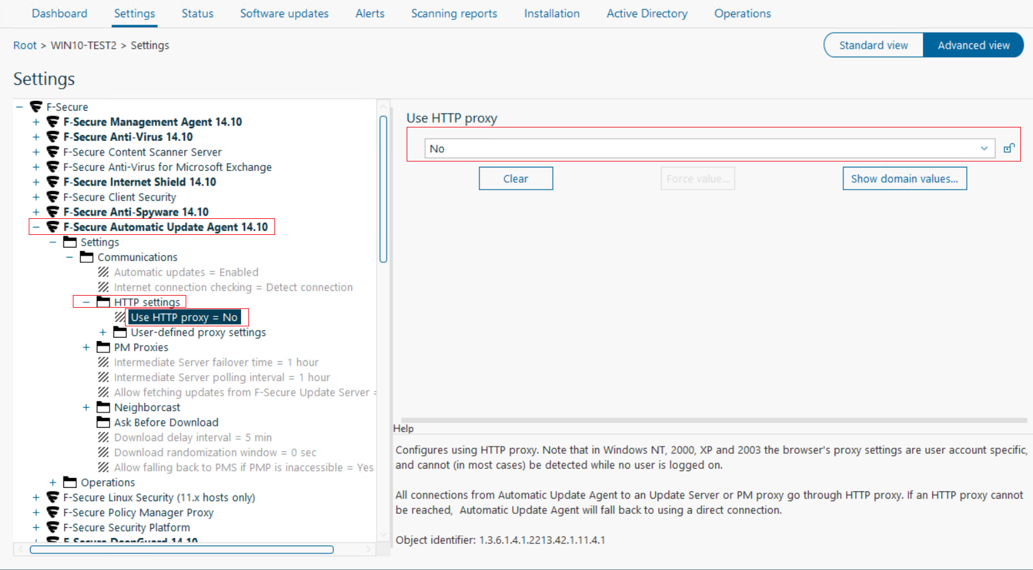Click the tree vertical scrollbar thumb
Viewport: 1033px width, 570px height.
point(383,190)
